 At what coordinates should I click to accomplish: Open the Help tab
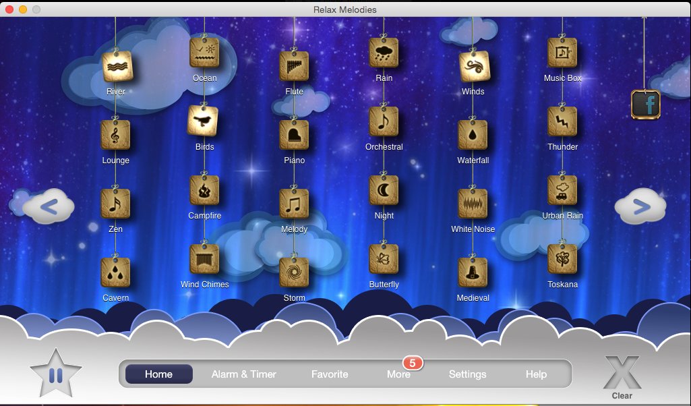coord(536,374)
